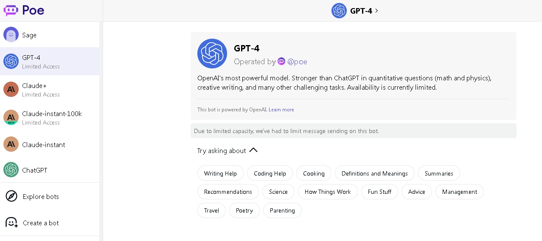Open GPT-4 header chevron for bot details
Screen dimensions: 542x241
tap(376, 11)
